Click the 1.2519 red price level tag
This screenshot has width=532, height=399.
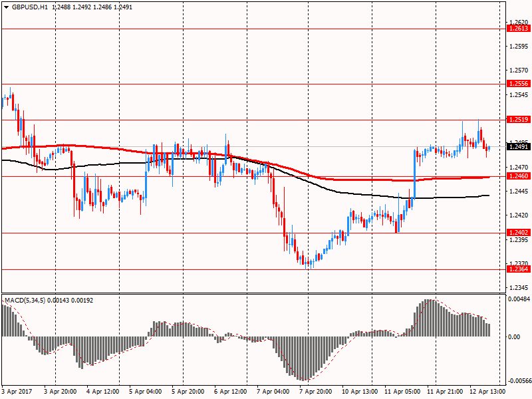tap(518, 120)
